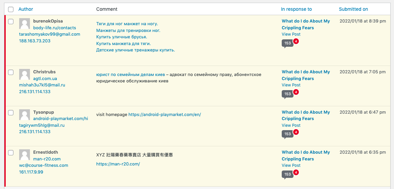Check the box for burenokOpisa's comment
The image size is (394, 189).
(11, 22)
